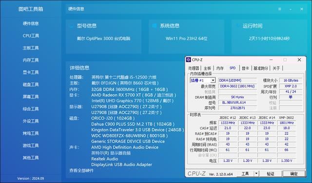The width and height of the screenshot is (312, 183).
Task: Open 外设工具 in the sidebar
Action: coord(31,121)
